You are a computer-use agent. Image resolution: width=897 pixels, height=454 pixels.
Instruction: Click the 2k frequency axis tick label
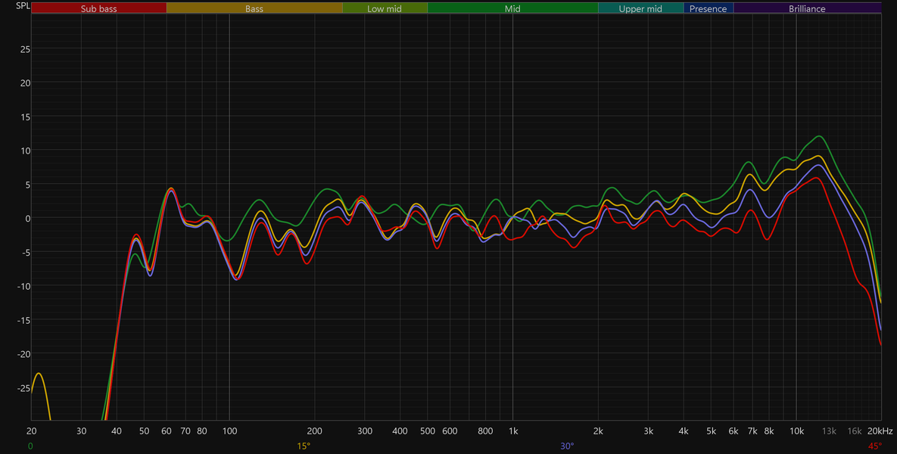click(x=598, y=431)
